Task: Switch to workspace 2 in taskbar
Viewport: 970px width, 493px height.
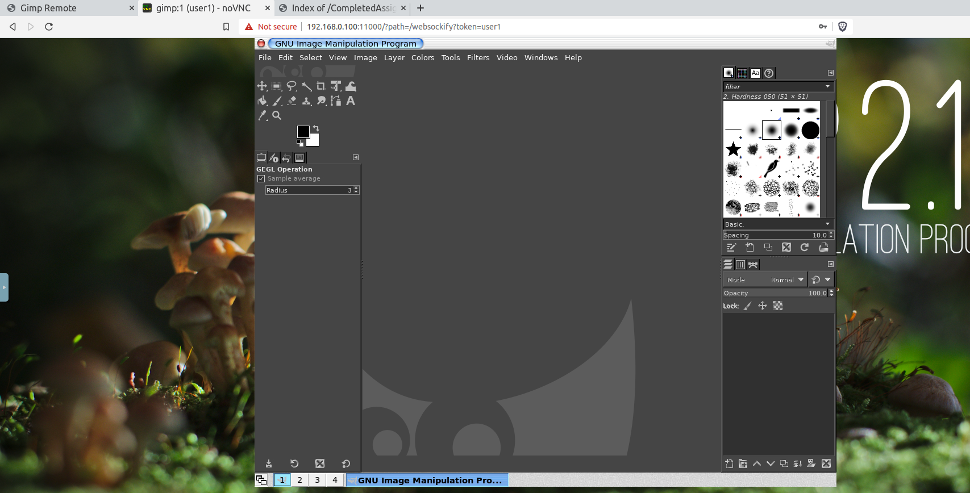Action: tap(299, 480)
